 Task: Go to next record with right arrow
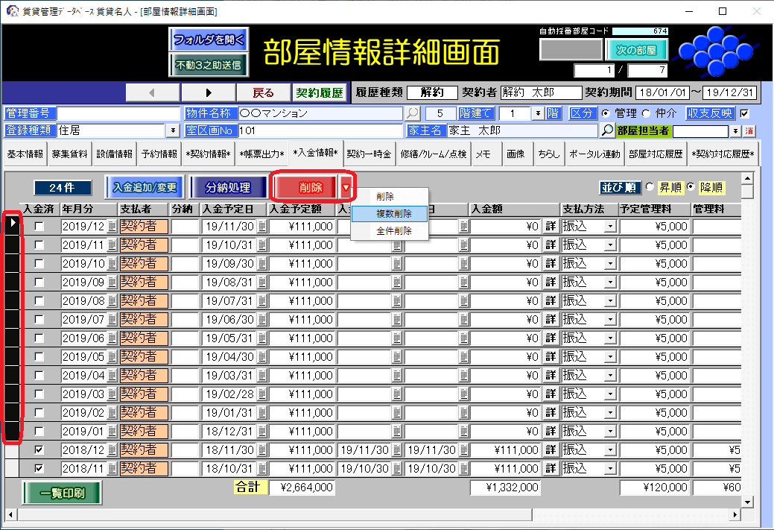(x=209, y=92)
